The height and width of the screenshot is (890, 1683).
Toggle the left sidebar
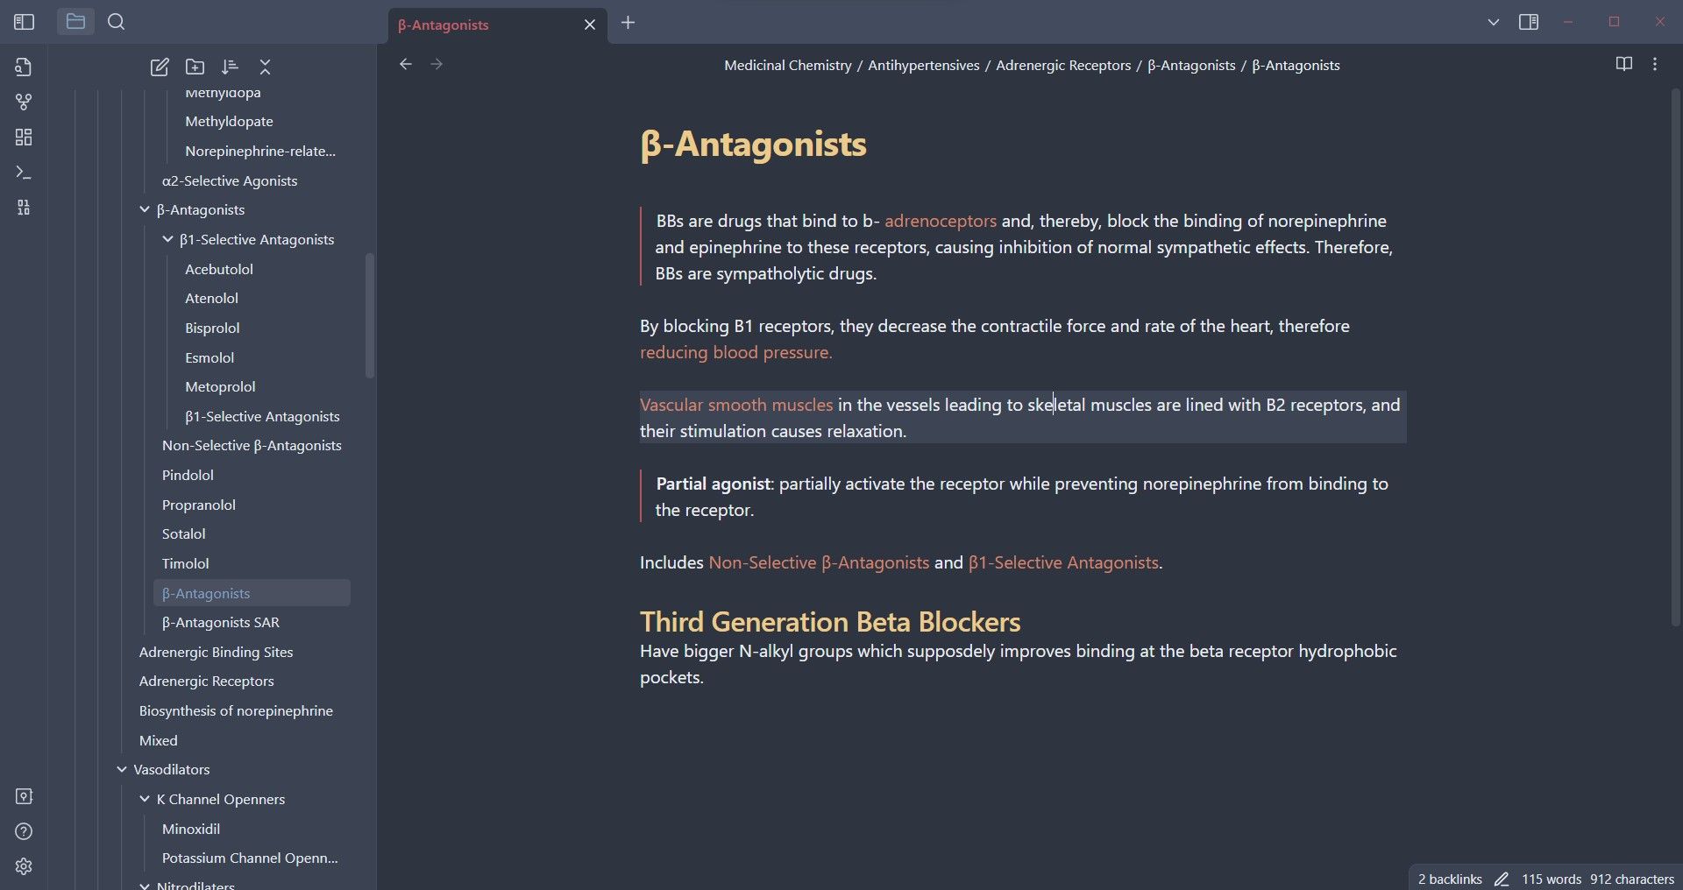pos(24,22)
